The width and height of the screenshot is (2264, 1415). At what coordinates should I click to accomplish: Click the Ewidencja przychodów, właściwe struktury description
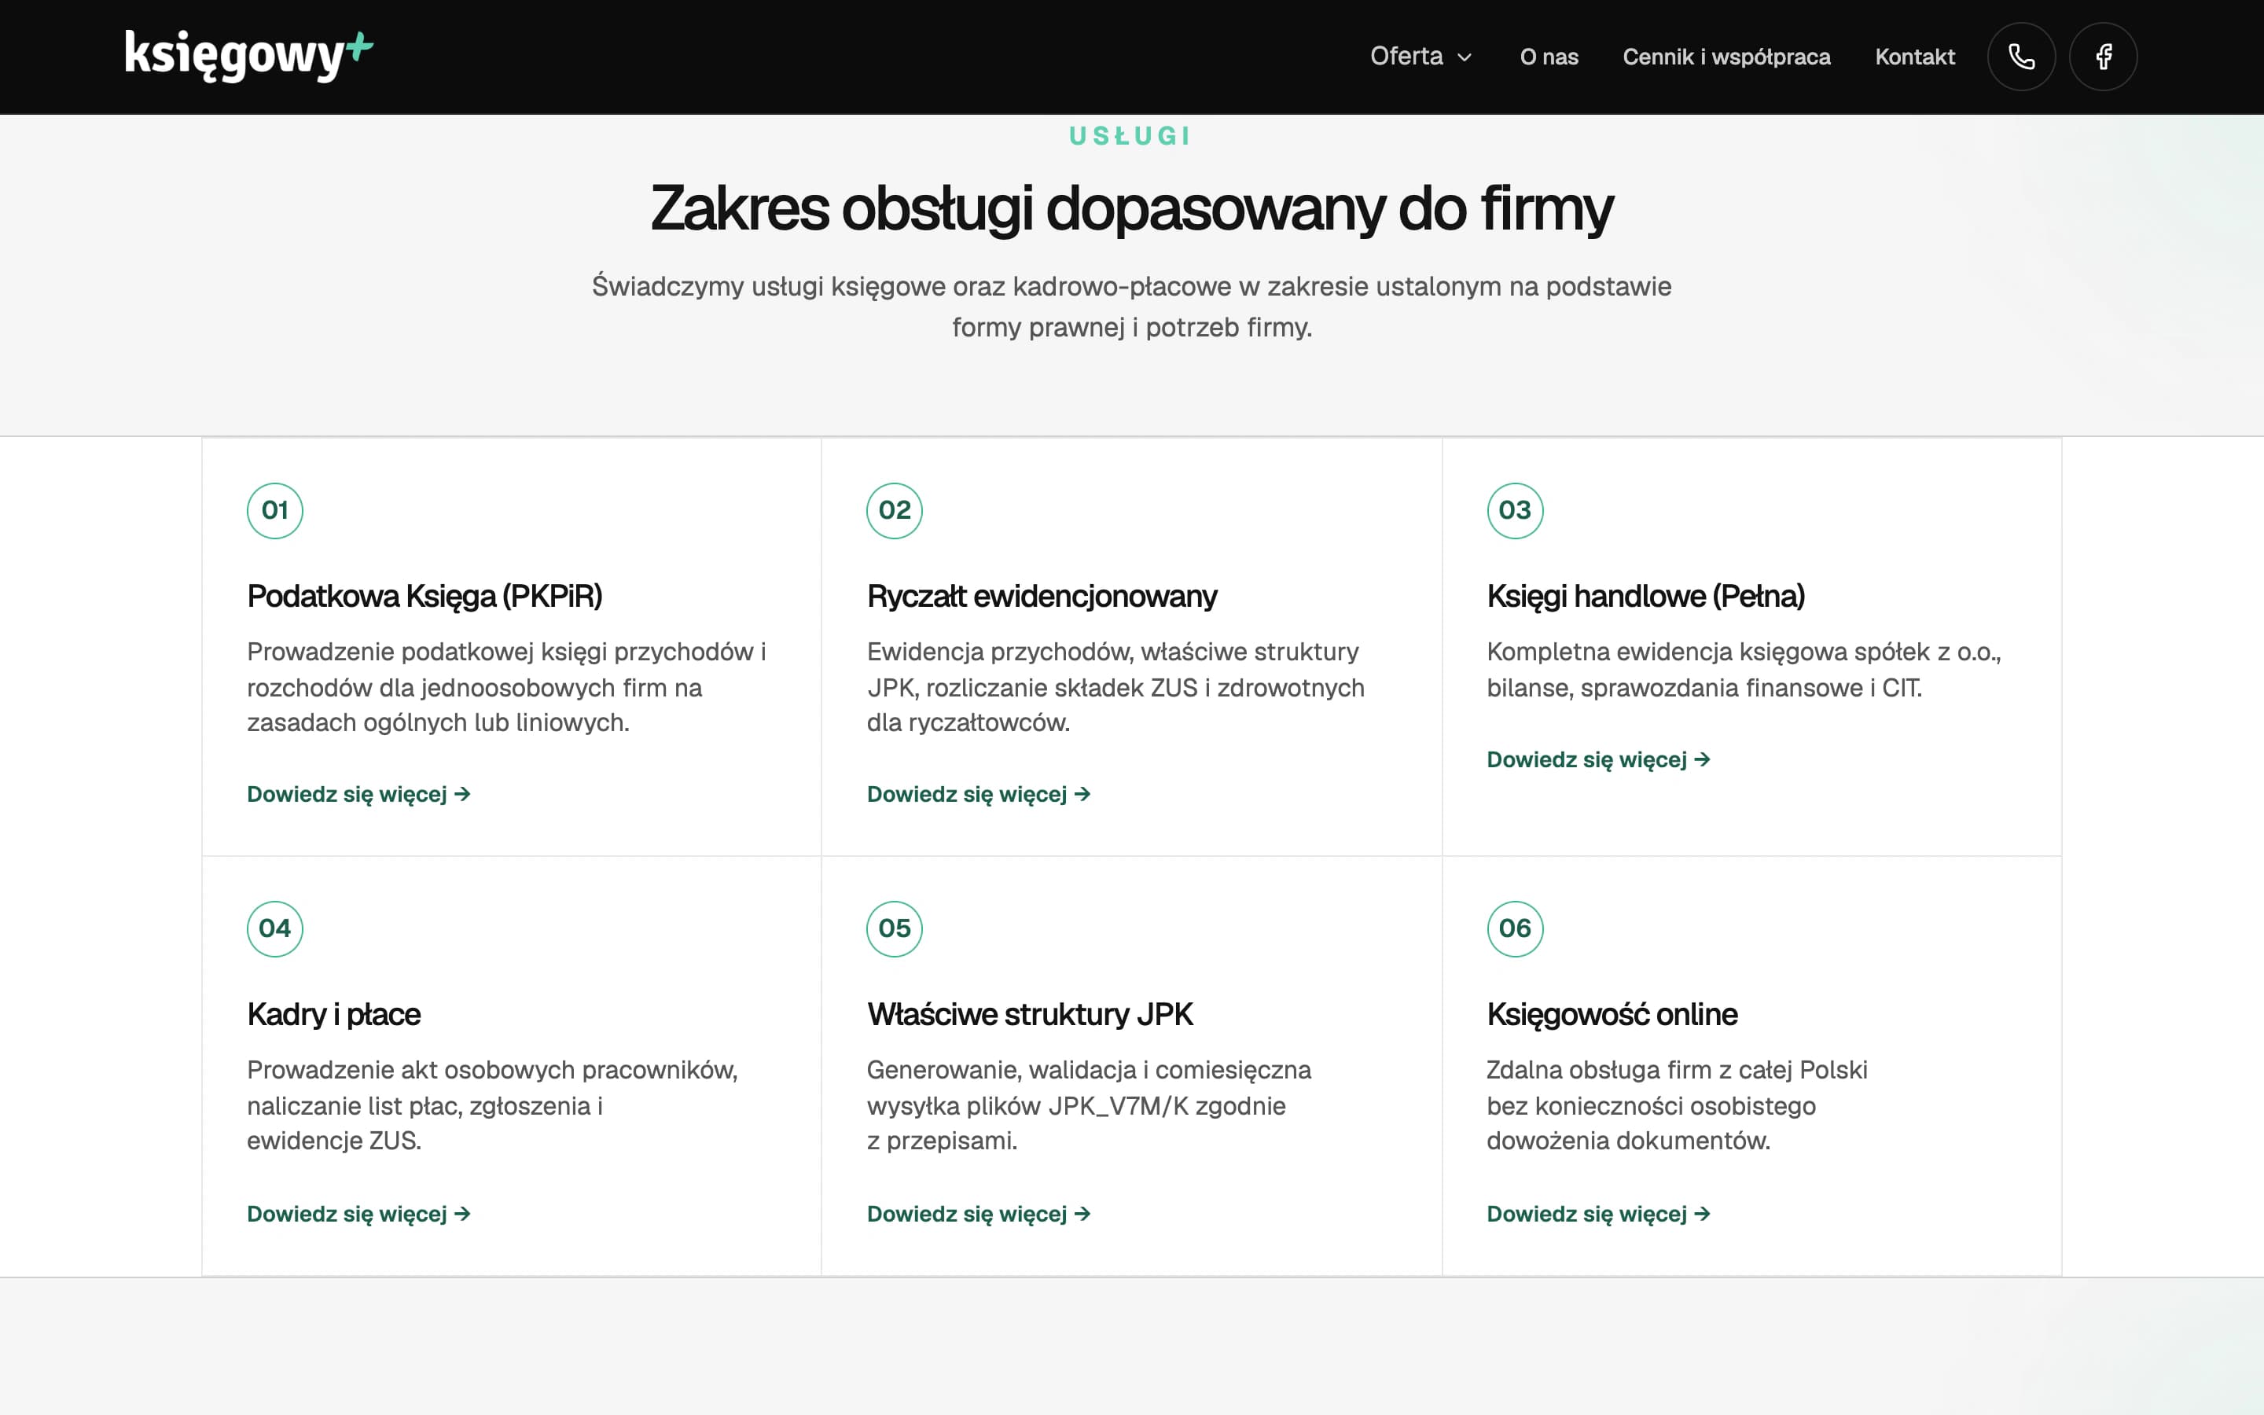1115,687
